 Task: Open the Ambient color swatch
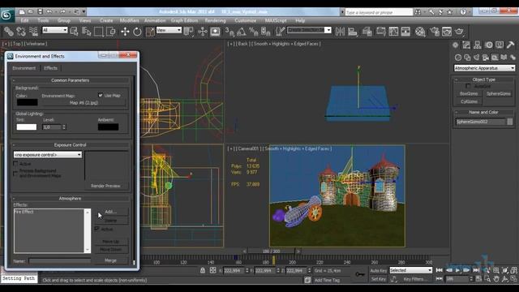pyautogui.click(x=108, y=127)
